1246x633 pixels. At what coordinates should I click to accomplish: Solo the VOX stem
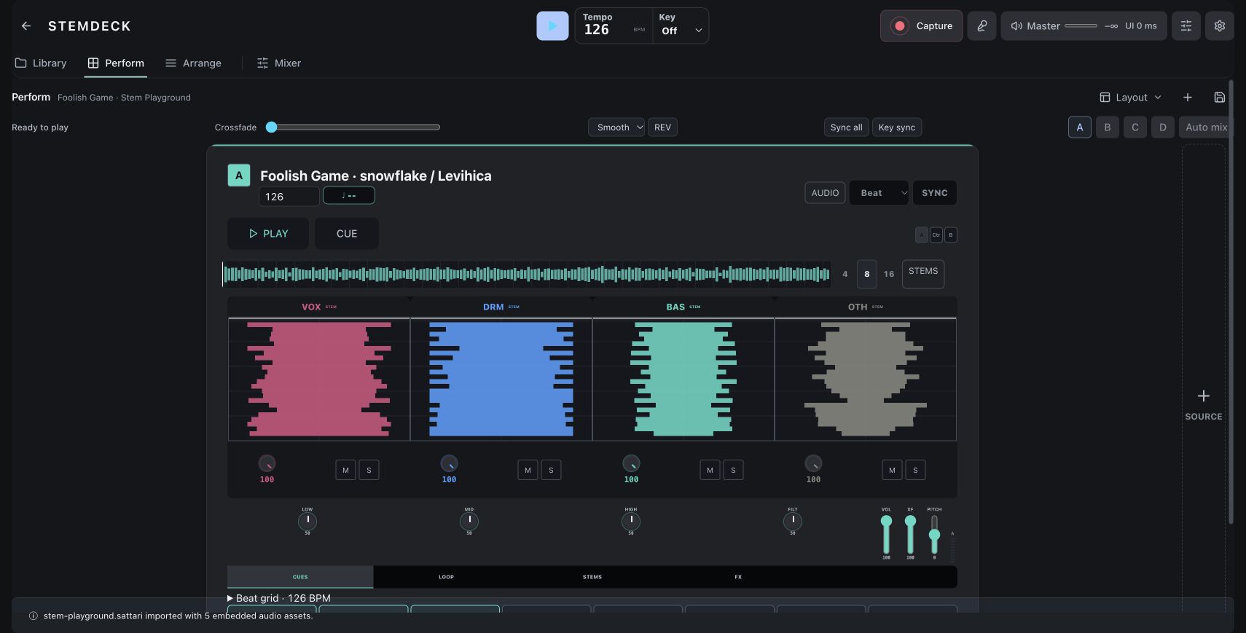(369, 470)
